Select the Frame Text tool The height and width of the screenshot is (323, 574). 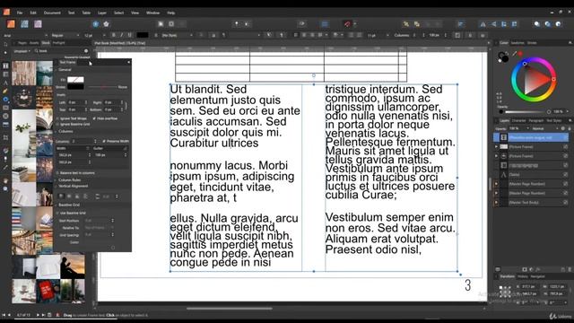point(5,65)
